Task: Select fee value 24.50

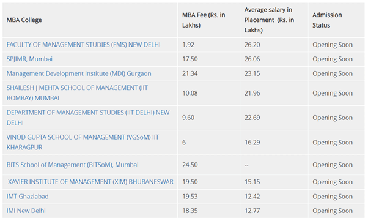Action: click(x=190, y=165)
